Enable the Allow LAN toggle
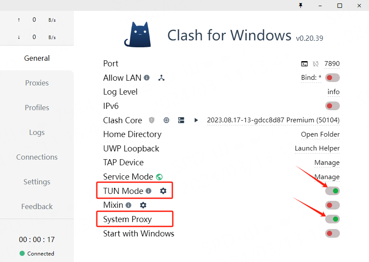The height and width of the screenshot is (262, 369). pos(332,78)
